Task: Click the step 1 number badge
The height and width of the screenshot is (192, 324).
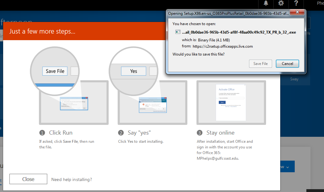Action: tap(42, 133)
